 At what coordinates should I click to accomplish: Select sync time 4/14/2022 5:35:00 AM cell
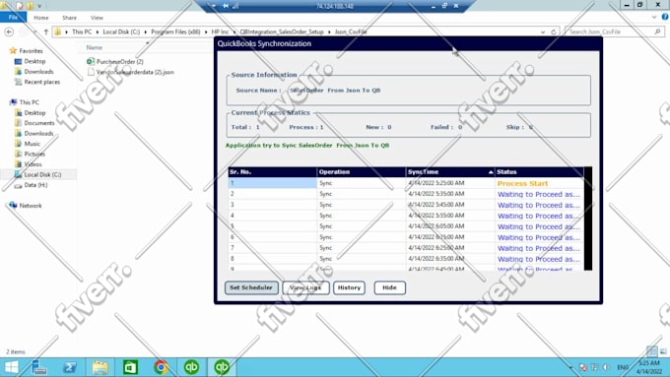(x=450, y=194)
